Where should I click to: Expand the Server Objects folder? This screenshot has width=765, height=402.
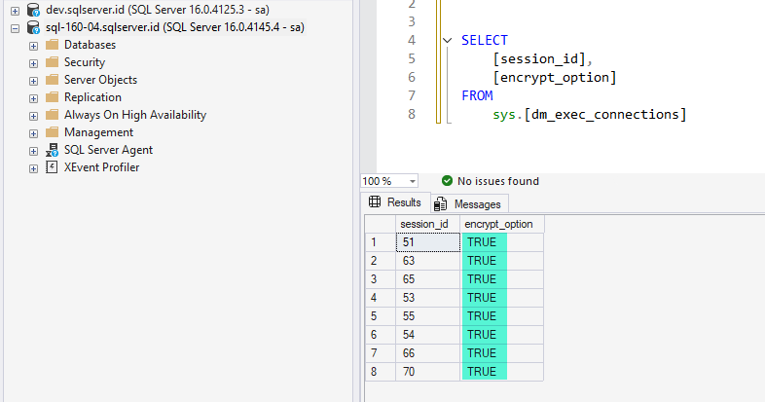[x=33, y=81]
